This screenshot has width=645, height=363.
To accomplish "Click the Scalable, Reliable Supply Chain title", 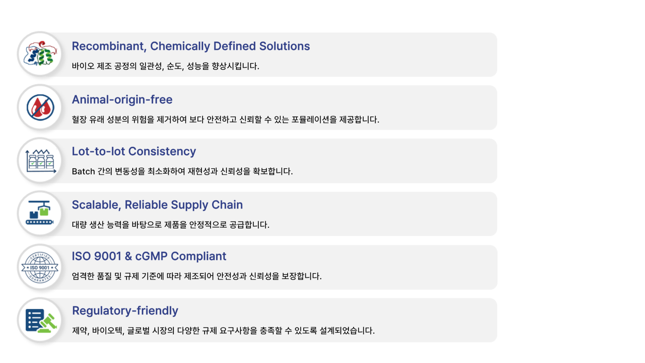I will click(157, 205).
